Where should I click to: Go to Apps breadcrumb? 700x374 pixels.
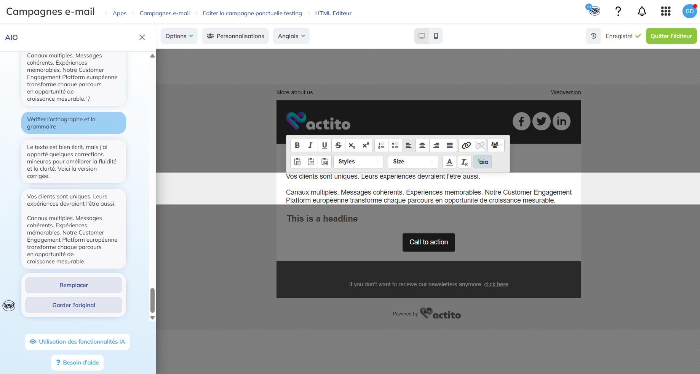pos(120,13)
